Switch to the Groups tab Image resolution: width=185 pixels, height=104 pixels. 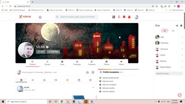click(x=47, y=63)
